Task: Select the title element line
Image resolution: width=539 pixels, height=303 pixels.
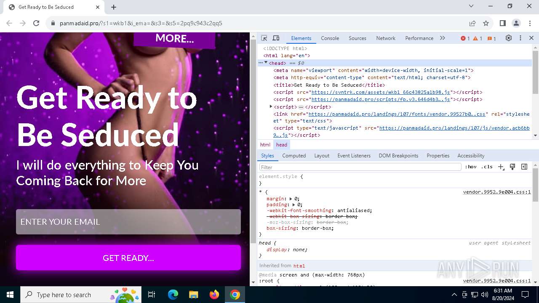Action: point(329,85)
